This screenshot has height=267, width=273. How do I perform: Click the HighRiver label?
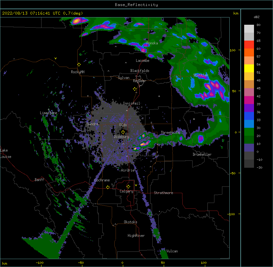pos(136,236)
